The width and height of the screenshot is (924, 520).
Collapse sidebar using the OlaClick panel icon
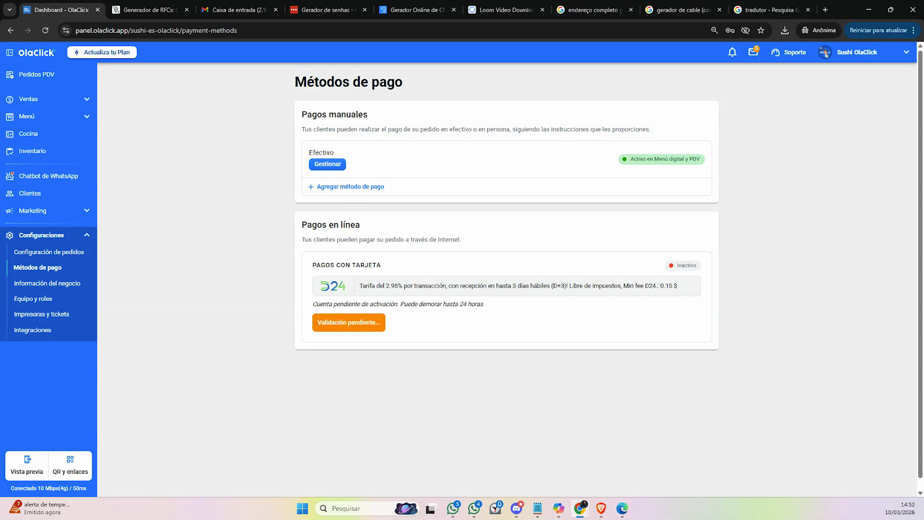10,53
